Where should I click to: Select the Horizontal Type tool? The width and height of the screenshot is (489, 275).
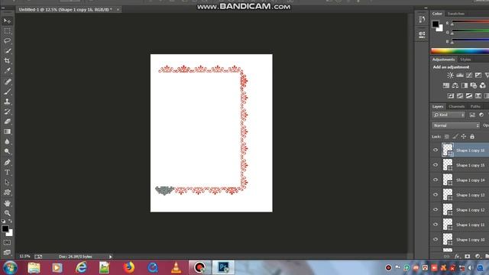point(7,173)
